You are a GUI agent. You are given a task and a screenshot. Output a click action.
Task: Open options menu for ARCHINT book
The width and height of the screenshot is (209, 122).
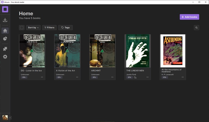click(x=112, y=77)
